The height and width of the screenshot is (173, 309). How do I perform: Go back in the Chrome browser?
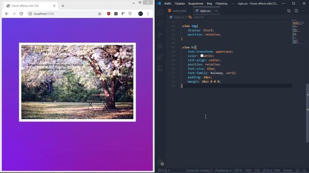pos(7,14)
